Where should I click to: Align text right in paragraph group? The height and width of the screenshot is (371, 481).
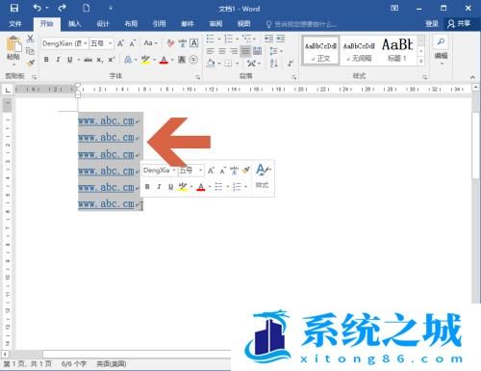tap(234, 51)
